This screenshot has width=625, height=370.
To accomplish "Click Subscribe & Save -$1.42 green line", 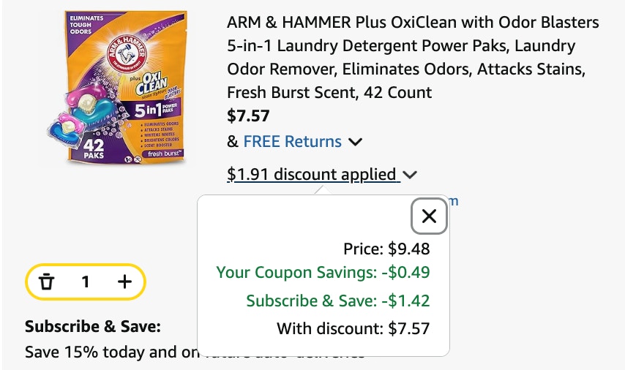I will coord(338,301).
